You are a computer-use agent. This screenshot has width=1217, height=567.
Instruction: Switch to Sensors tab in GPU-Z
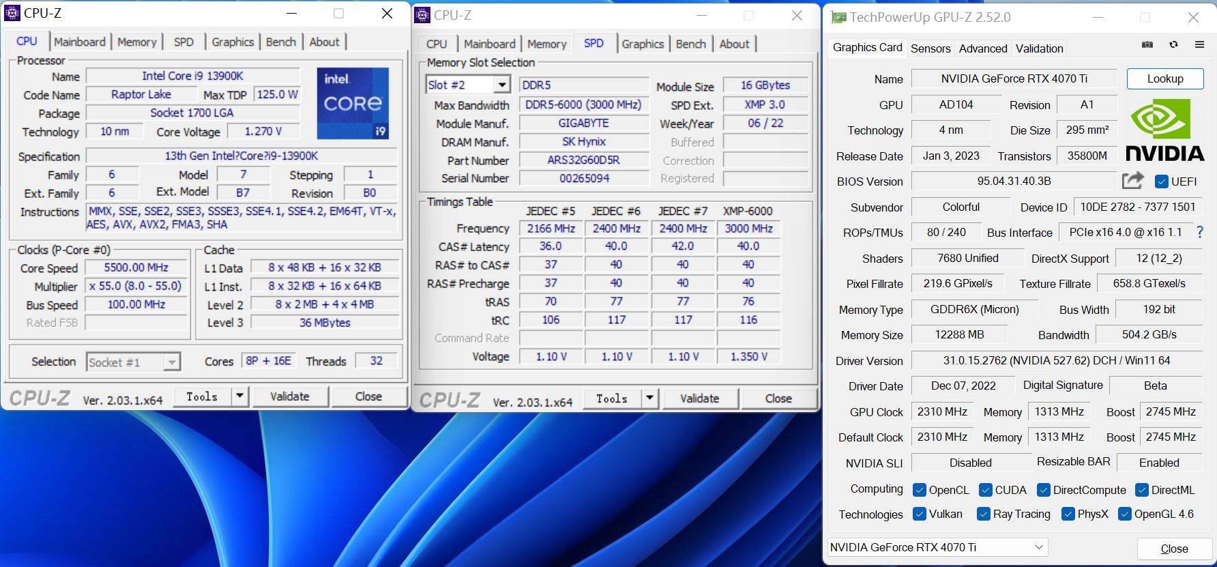click(930, 48)
